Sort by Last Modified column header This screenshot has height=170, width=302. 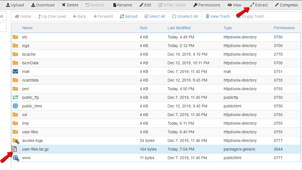click(x=179, y=28)
